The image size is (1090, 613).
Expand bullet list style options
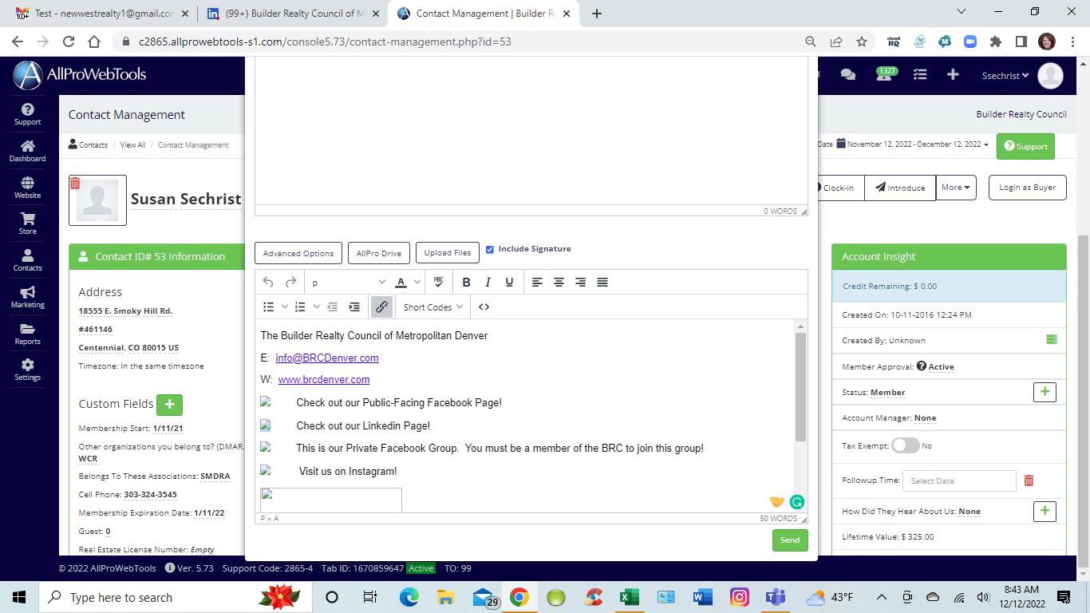pos(285,306)
